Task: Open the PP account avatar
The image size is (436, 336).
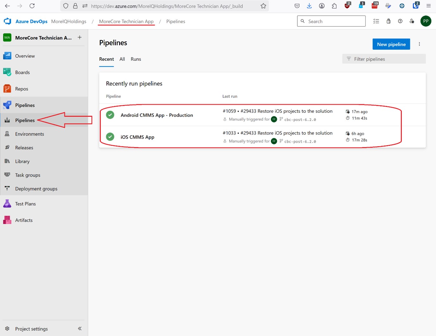Action: coord(426,21)
